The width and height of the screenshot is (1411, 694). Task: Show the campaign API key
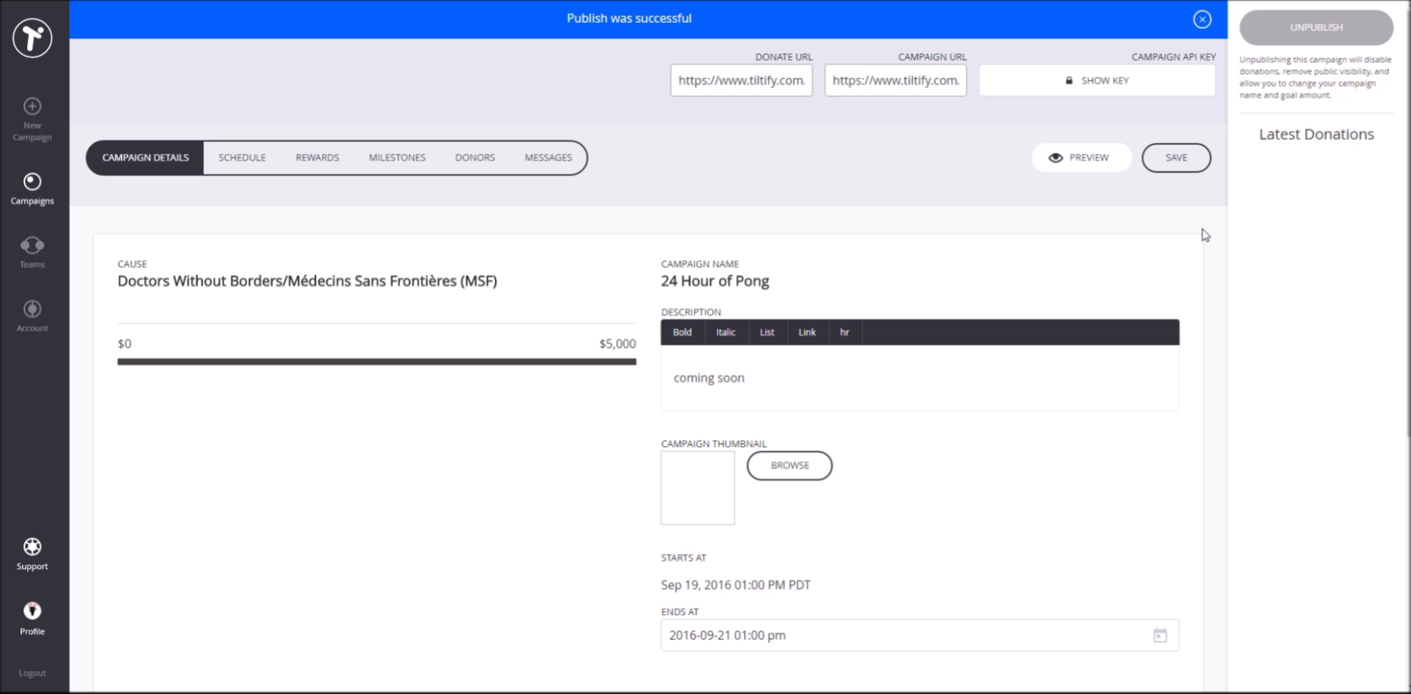point(1097,80)
